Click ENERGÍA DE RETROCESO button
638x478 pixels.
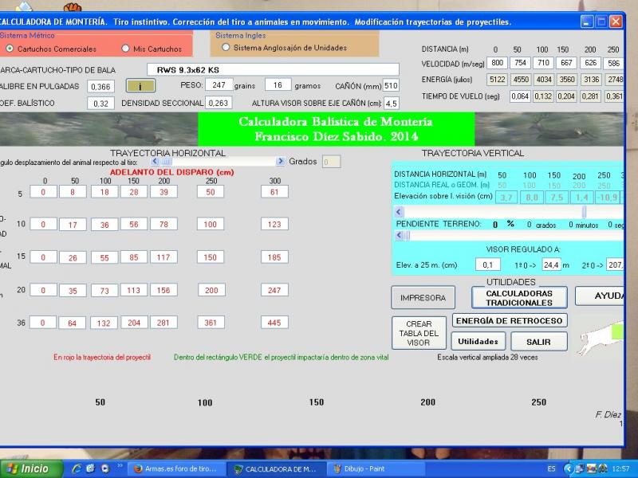[x=510, y=320]
